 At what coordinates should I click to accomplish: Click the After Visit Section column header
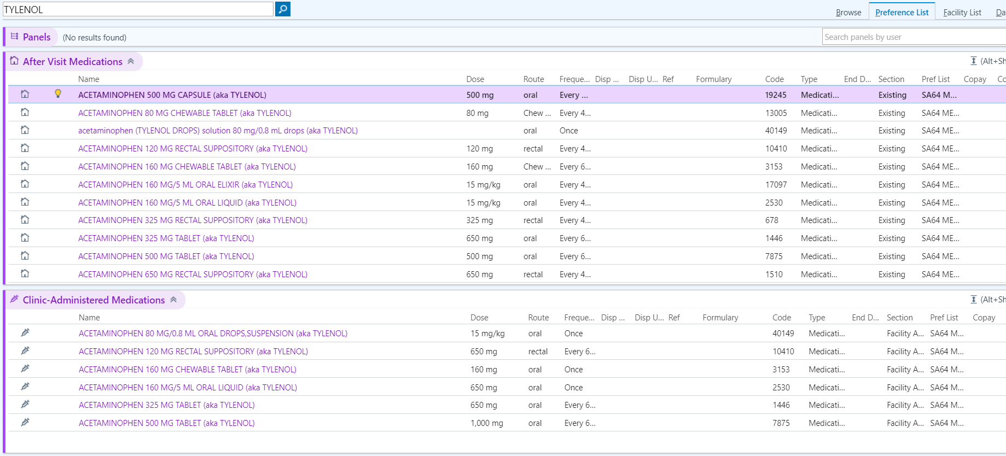891,79
